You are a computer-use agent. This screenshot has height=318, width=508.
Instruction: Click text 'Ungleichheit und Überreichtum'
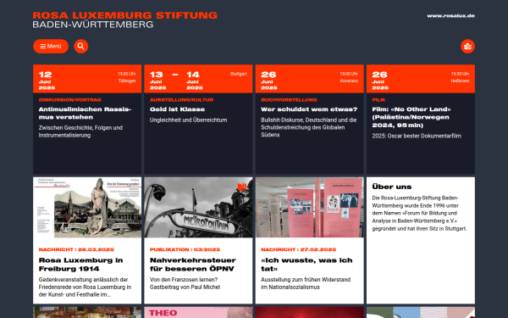click(x=188, y=120)
